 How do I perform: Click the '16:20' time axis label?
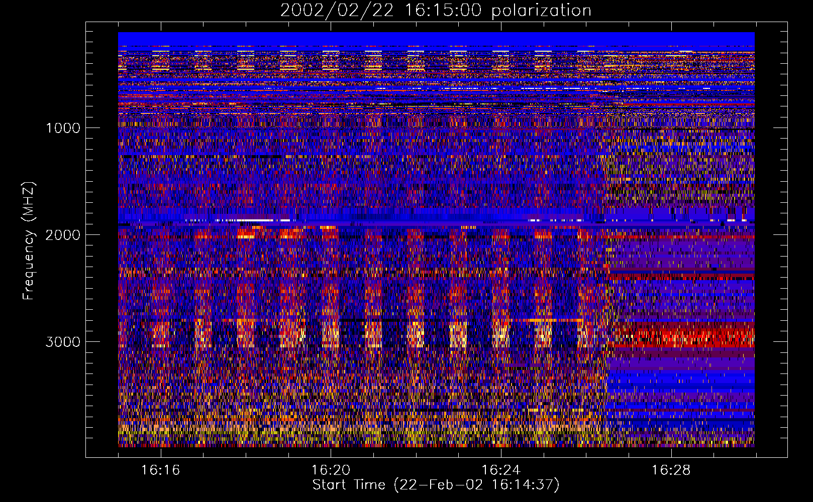tap(331, 470)
